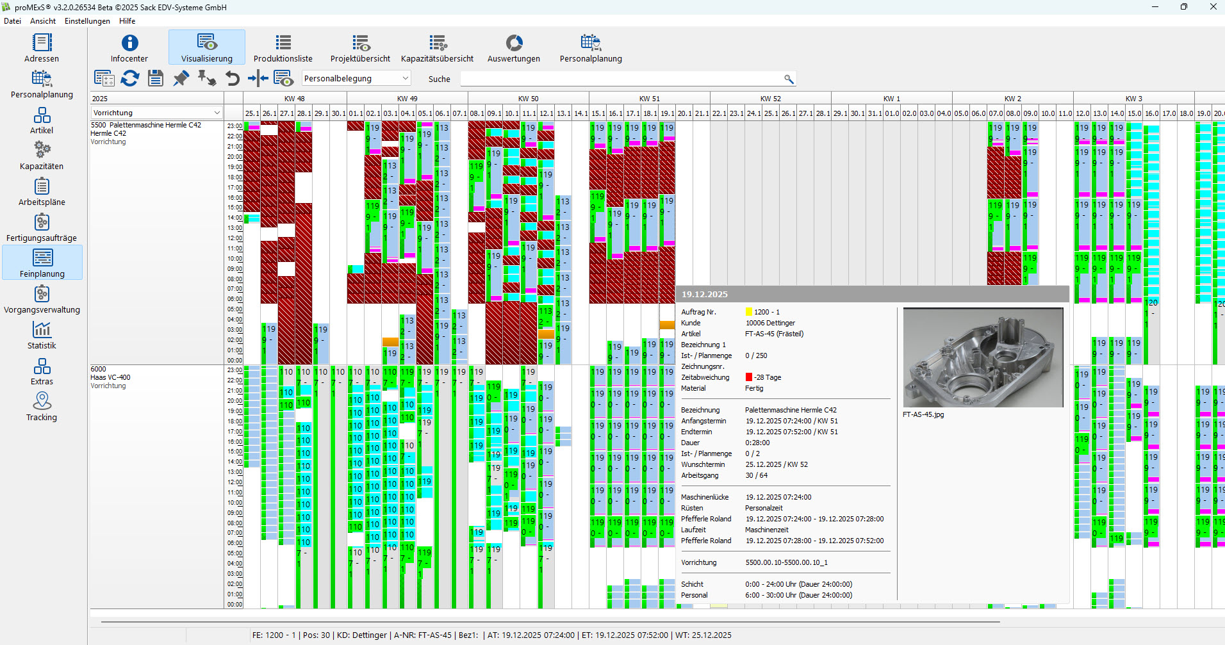
Task: Save planning with the floppy disk icon
Action: click(x=156, y=78)
